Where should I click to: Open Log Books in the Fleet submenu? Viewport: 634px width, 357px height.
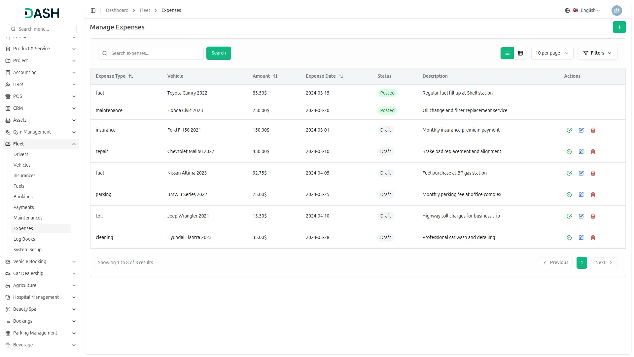[24, 239]
